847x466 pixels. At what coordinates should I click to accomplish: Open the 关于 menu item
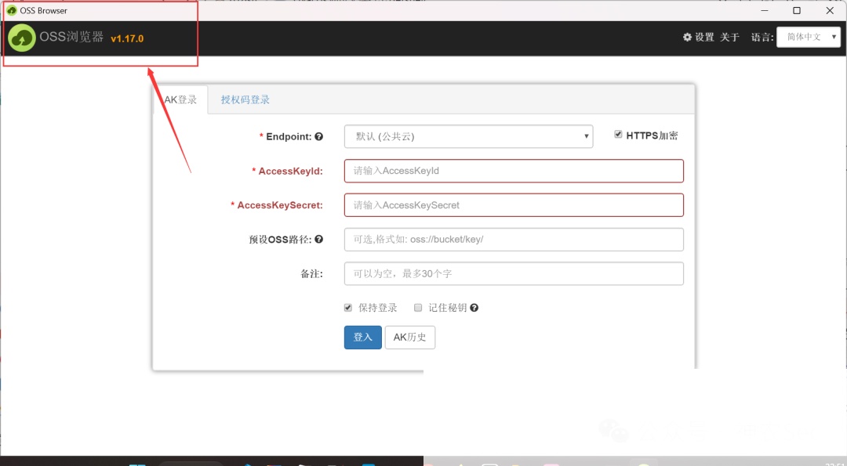pyautogui.click(x=729, y=38)
